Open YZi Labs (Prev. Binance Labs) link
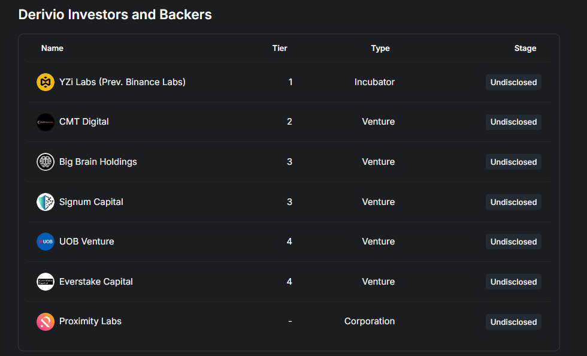The width and height of the screenshot is (587, 356). click(x=122, y=82)
